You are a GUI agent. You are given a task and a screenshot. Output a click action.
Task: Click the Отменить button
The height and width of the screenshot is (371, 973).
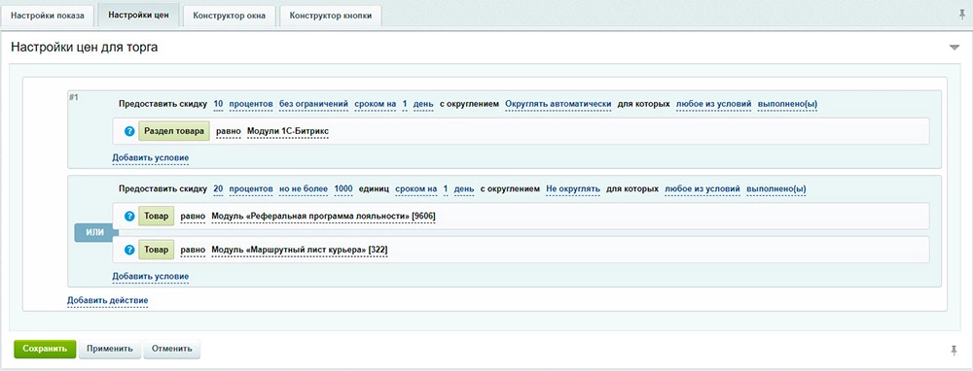click(x=172, y=349)
